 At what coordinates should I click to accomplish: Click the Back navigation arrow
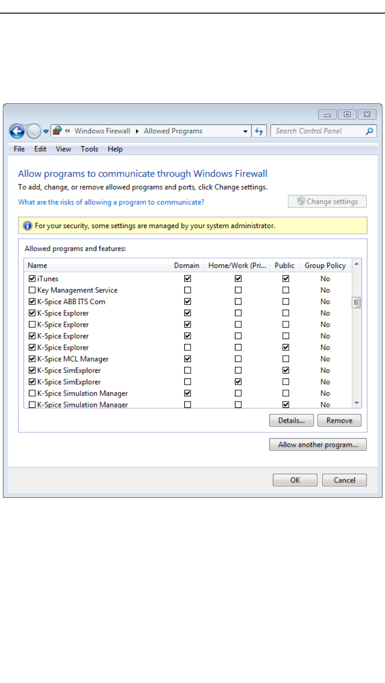click(17, 131)
